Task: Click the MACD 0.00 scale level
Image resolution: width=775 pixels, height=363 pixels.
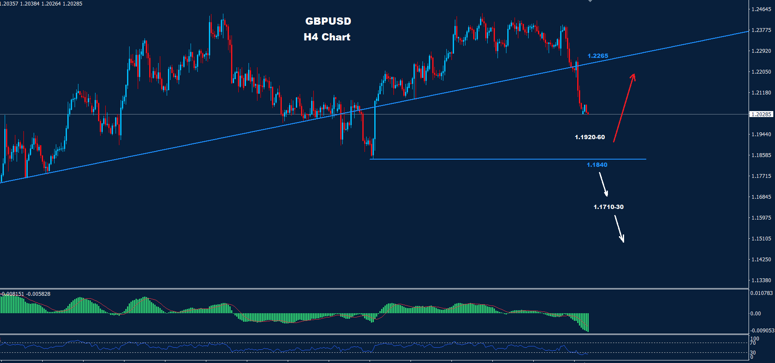Action: tap(755, 314)
